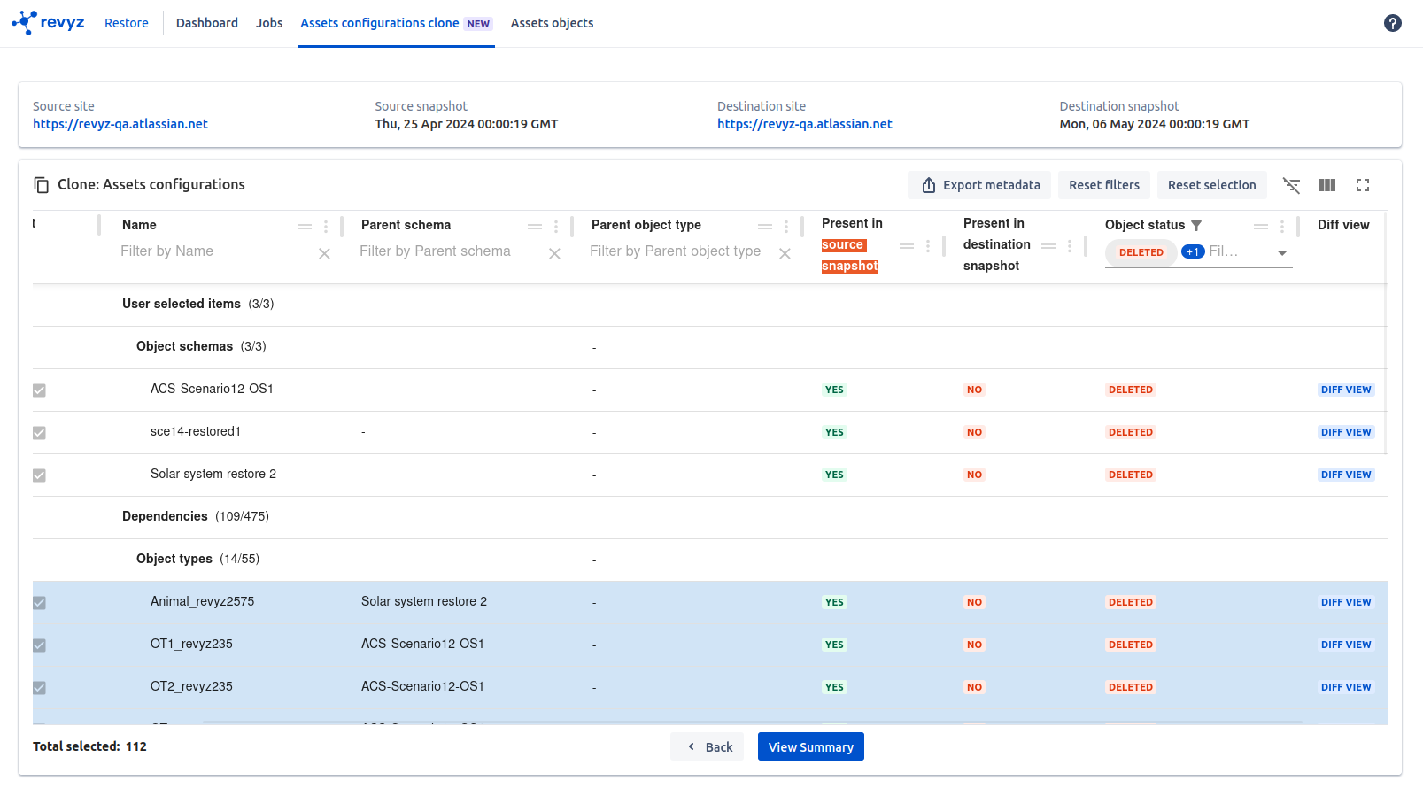Click the +1 filter chip
The height and width of the screenshot is (796, 1423).
click(x=1193, y=252)
